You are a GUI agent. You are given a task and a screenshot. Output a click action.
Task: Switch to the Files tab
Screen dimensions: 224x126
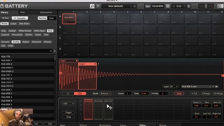point(22,12)
